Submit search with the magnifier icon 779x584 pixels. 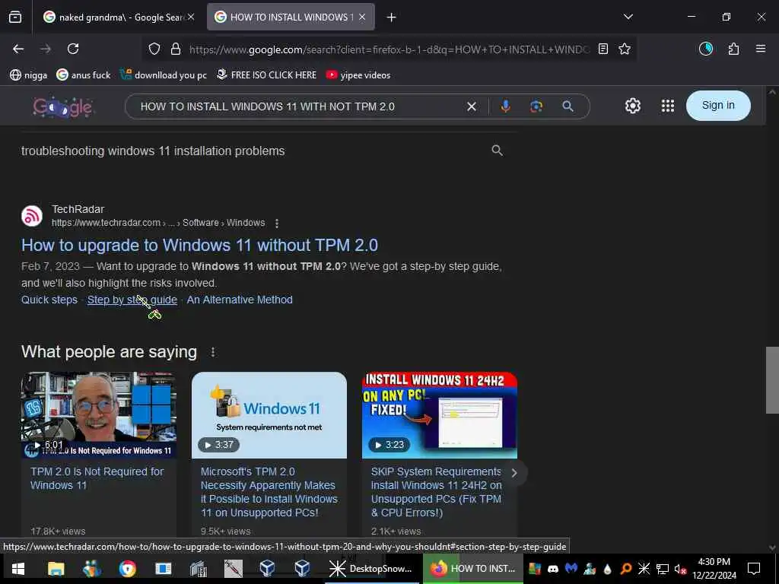tap(568, 106)
